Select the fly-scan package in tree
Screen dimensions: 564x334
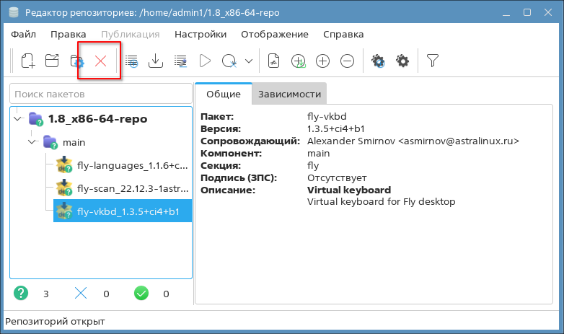tap(121, 189)
